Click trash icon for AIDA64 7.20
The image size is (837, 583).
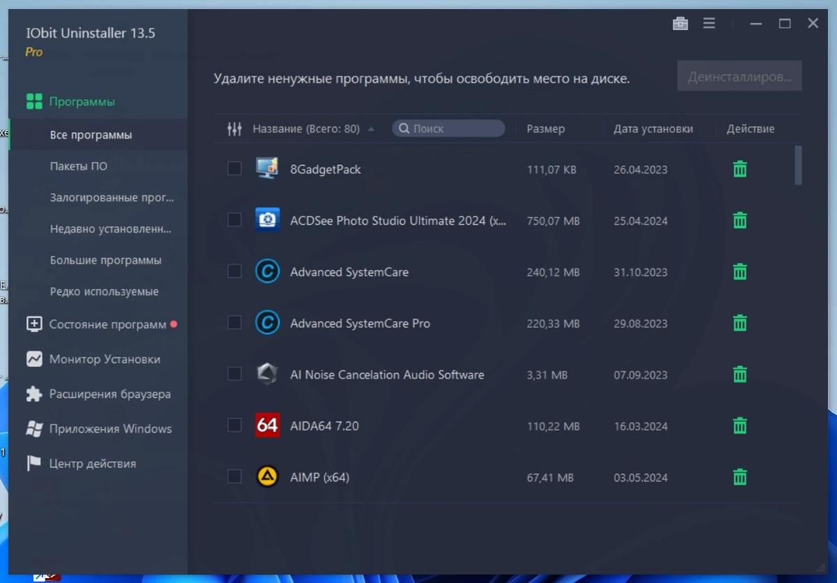click(x=740, y=425)
